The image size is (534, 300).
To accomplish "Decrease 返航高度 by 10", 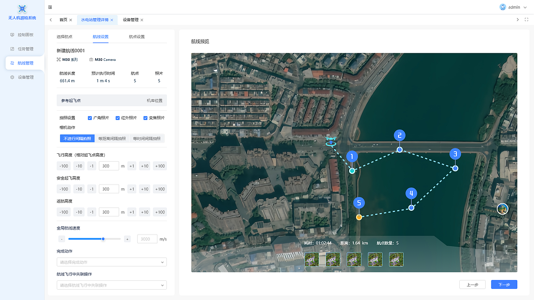I will click(x=79, y=212).
